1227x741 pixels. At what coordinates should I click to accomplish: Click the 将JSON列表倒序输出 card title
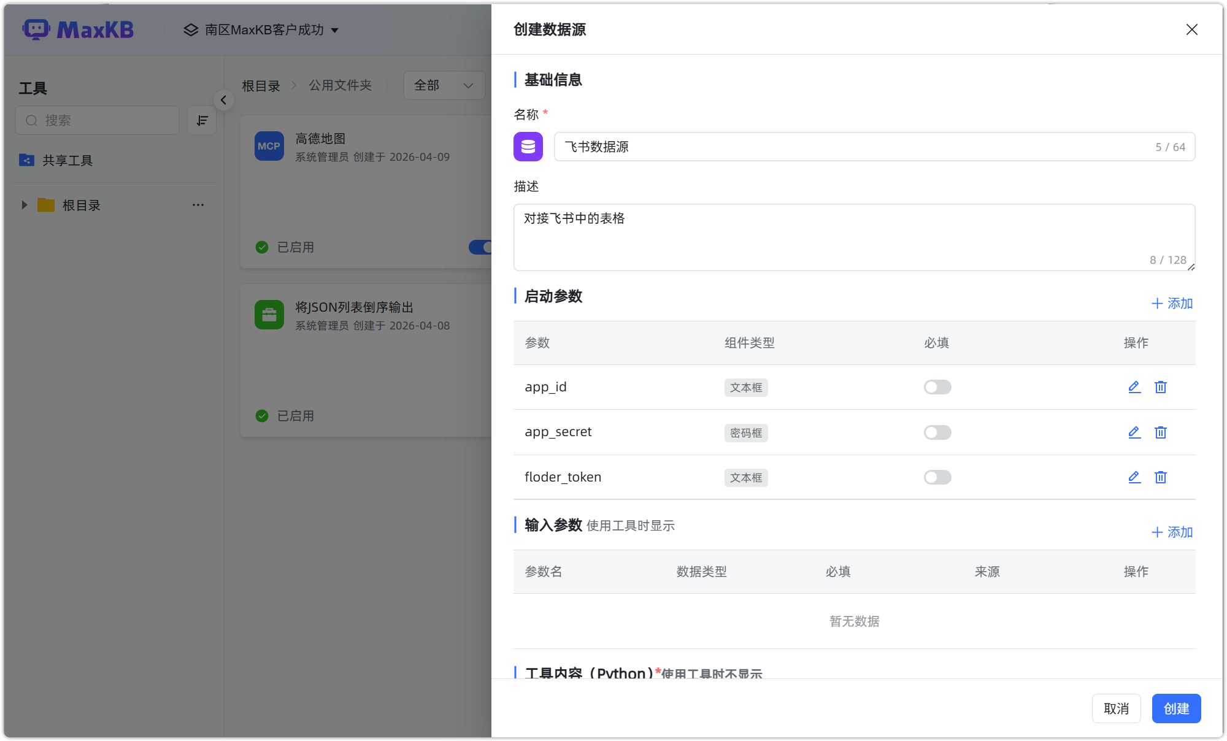point(354,307)
